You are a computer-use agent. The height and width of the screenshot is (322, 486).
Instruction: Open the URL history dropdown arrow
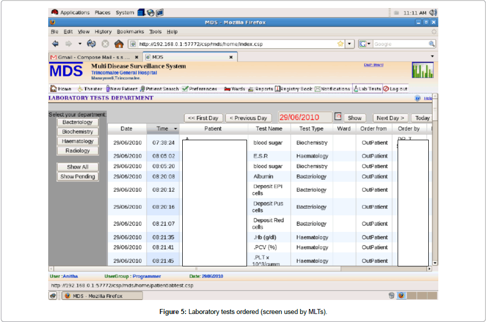(x=349, y=44)
